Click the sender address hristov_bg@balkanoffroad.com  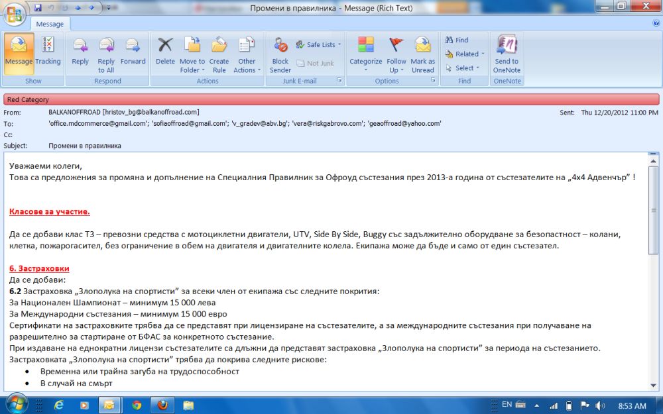(151, 112)
